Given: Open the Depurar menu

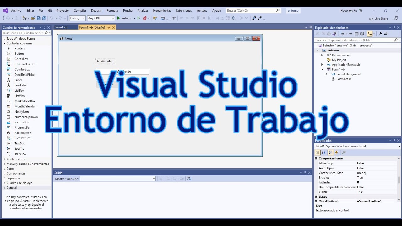Looking at the screenshot, I should click(x=96, y=10).
